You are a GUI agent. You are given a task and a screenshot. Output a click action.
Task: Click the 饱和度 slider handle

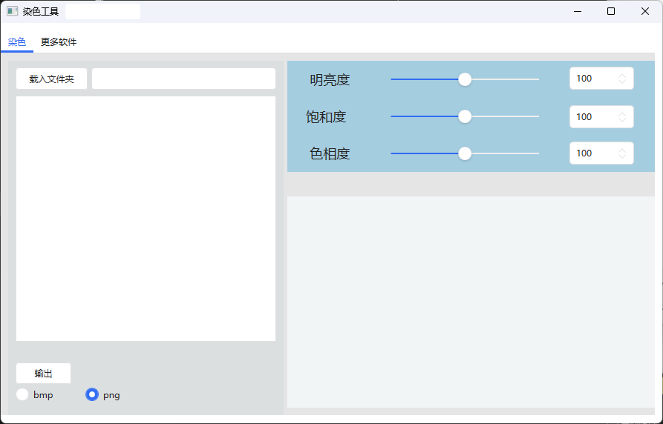point(465,116)
